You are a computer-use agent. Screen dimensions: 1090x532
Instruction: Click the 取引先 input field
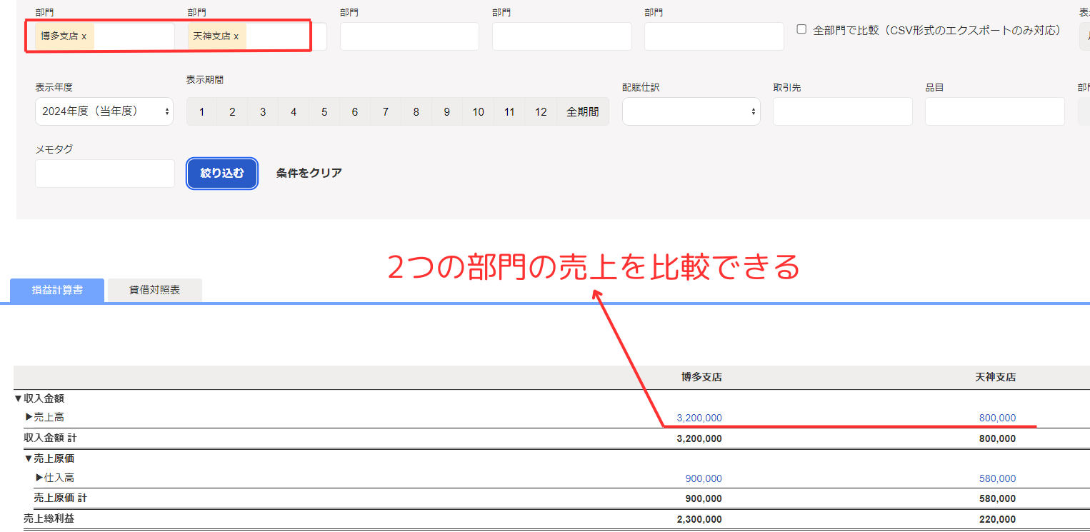pyautogui.click(x=842, y=111)
